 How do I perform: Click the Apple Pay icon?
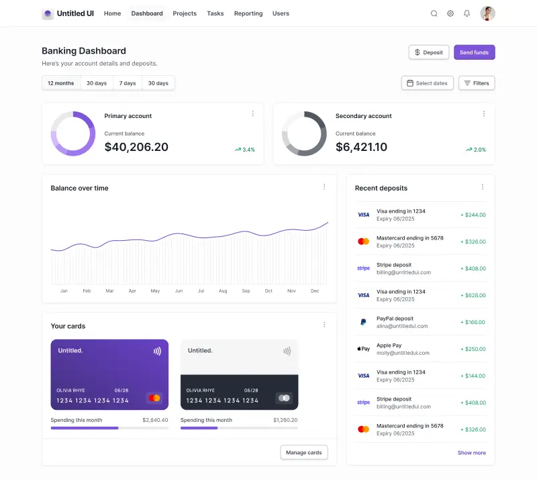[362, 348]
